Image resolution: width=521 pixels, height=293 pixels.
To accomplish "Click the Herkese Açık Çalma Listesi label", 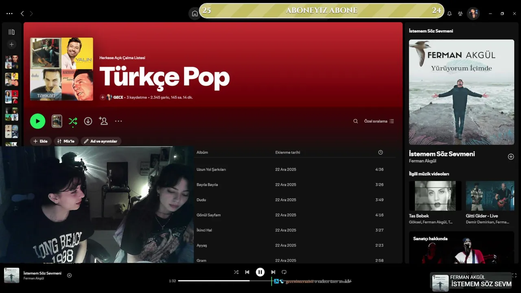I will pyautogui.click(x=122, y=58).
